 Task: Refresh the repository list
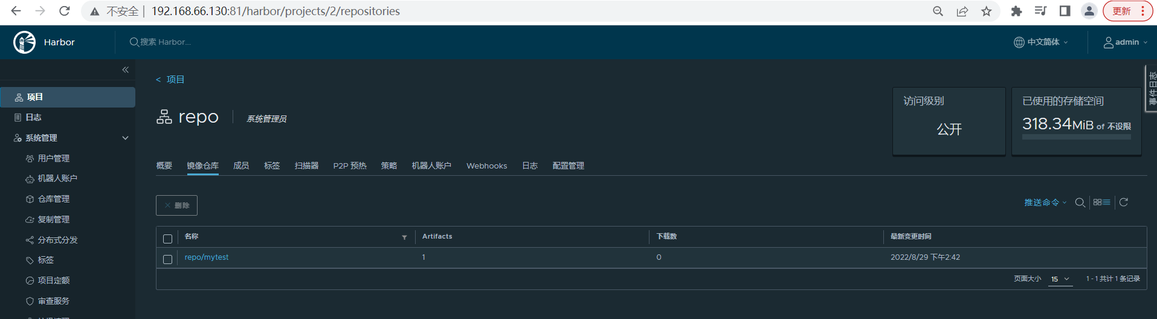(x=1124, y=202)
